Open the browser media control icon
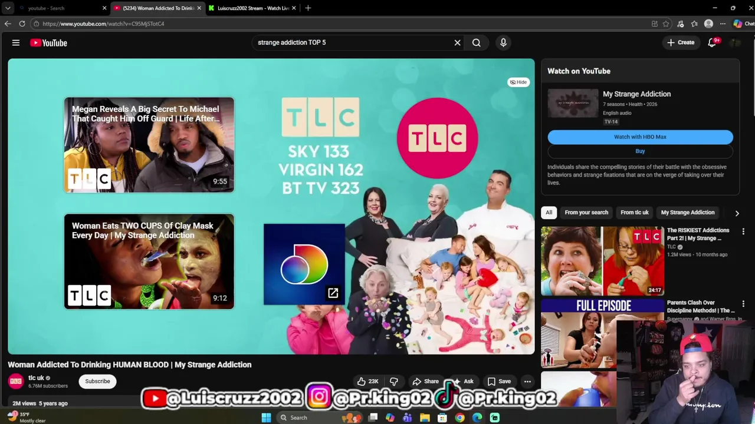Viewport: 755px width, 424px height. tap(680, 24)
